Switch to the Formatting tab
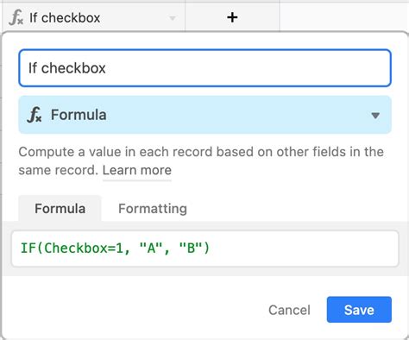 (153, 209)
